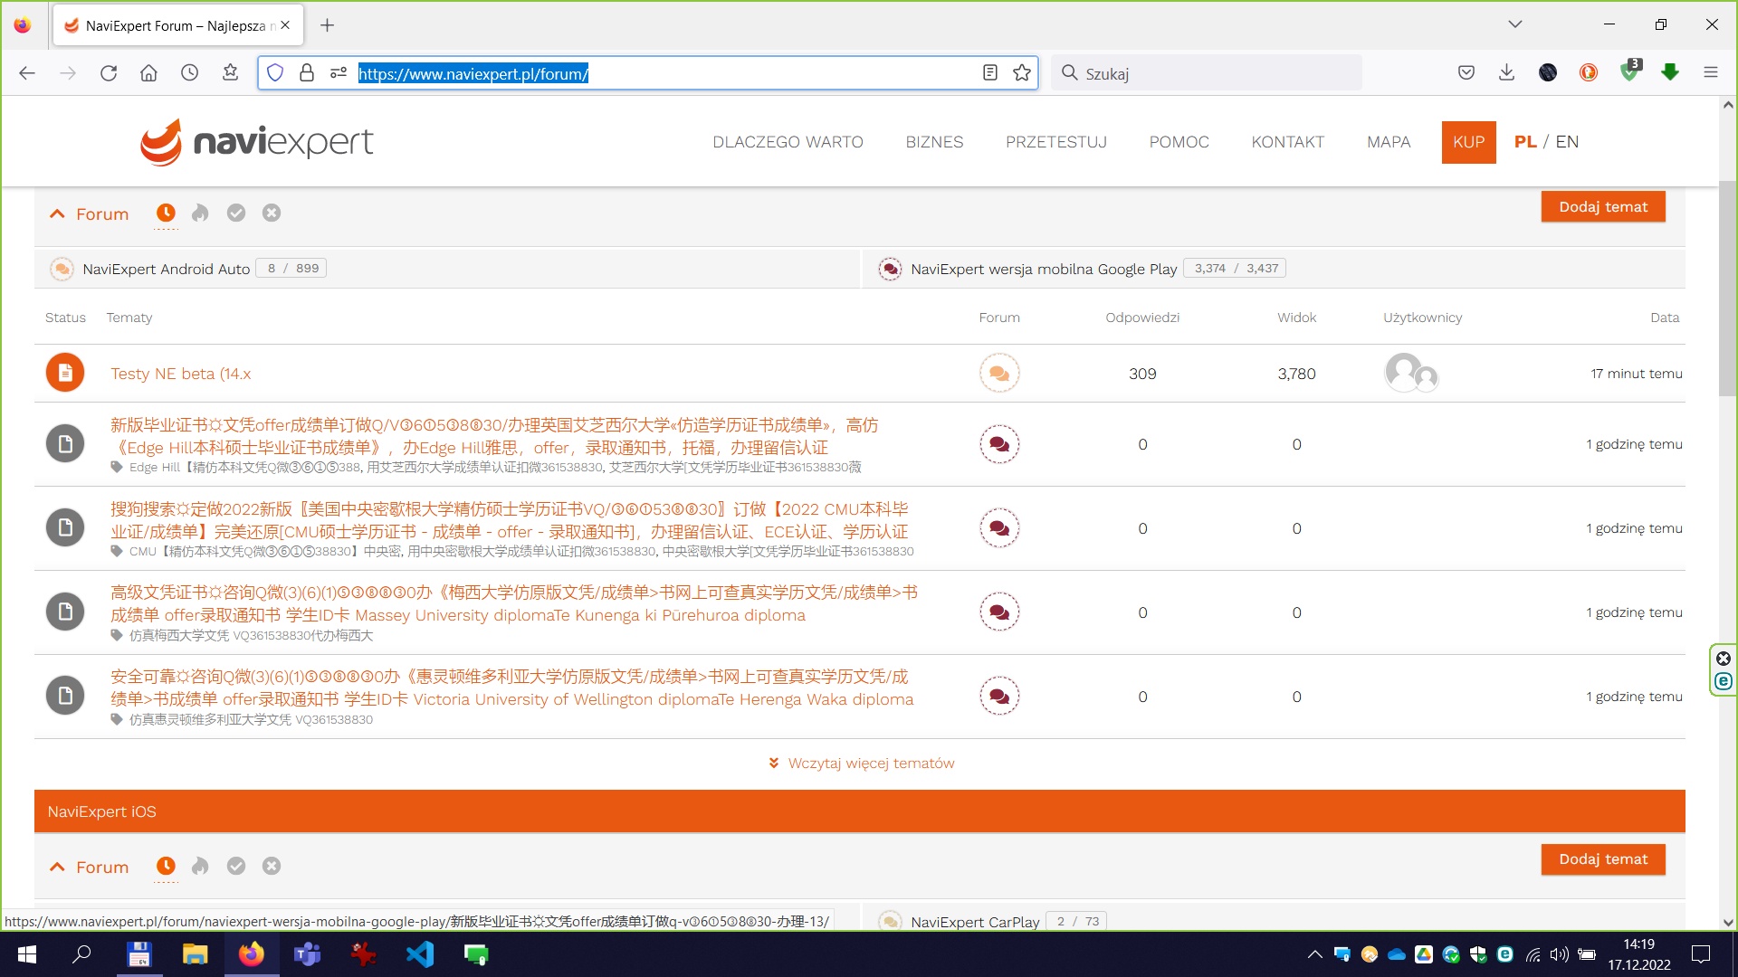Open Firefox downloads panel

coord(1506,73)
